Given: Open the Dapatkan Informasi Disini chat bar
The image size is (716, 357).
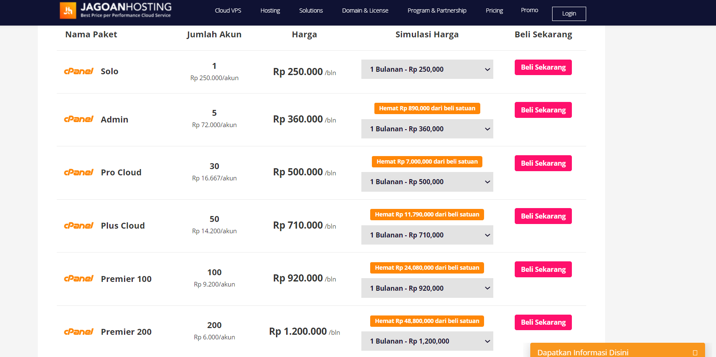Looking at the screenshot, I should tap(618, 350).
